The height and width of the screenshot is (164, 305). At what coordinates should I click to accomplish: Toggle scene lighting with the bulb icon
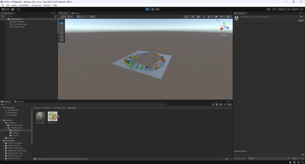(198, 17)
